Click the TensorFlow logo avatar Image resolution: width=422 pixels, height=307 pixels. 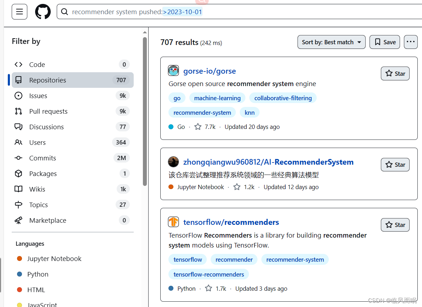coord(174,222)
